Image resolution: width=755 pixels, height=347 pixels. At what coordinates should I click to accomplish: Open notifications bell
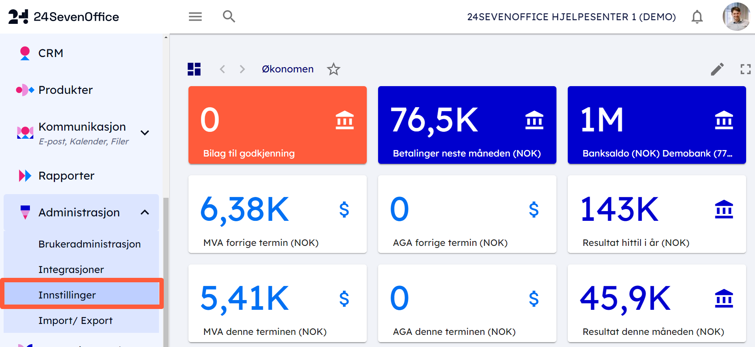[697, 17]
